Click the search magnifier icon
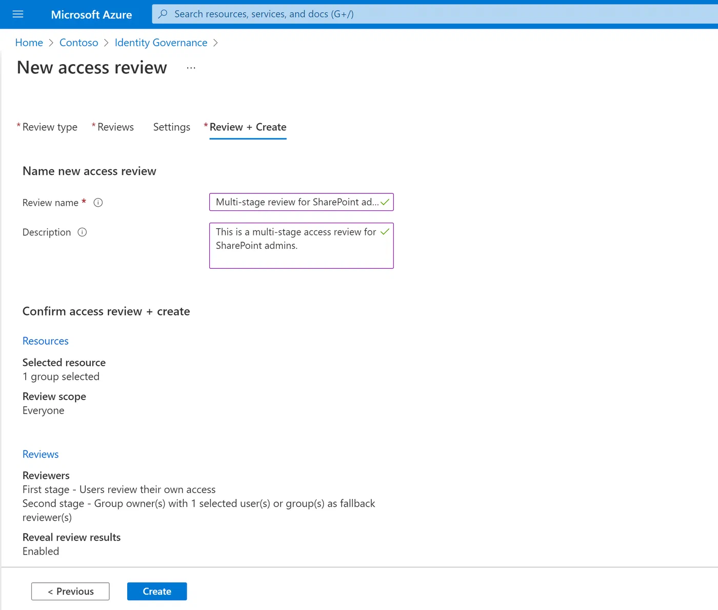Viewport: 718px width, 610px height. point(163,14)
